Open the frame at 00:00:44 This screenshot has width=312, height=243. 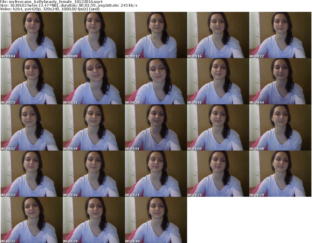click(280, 81)
